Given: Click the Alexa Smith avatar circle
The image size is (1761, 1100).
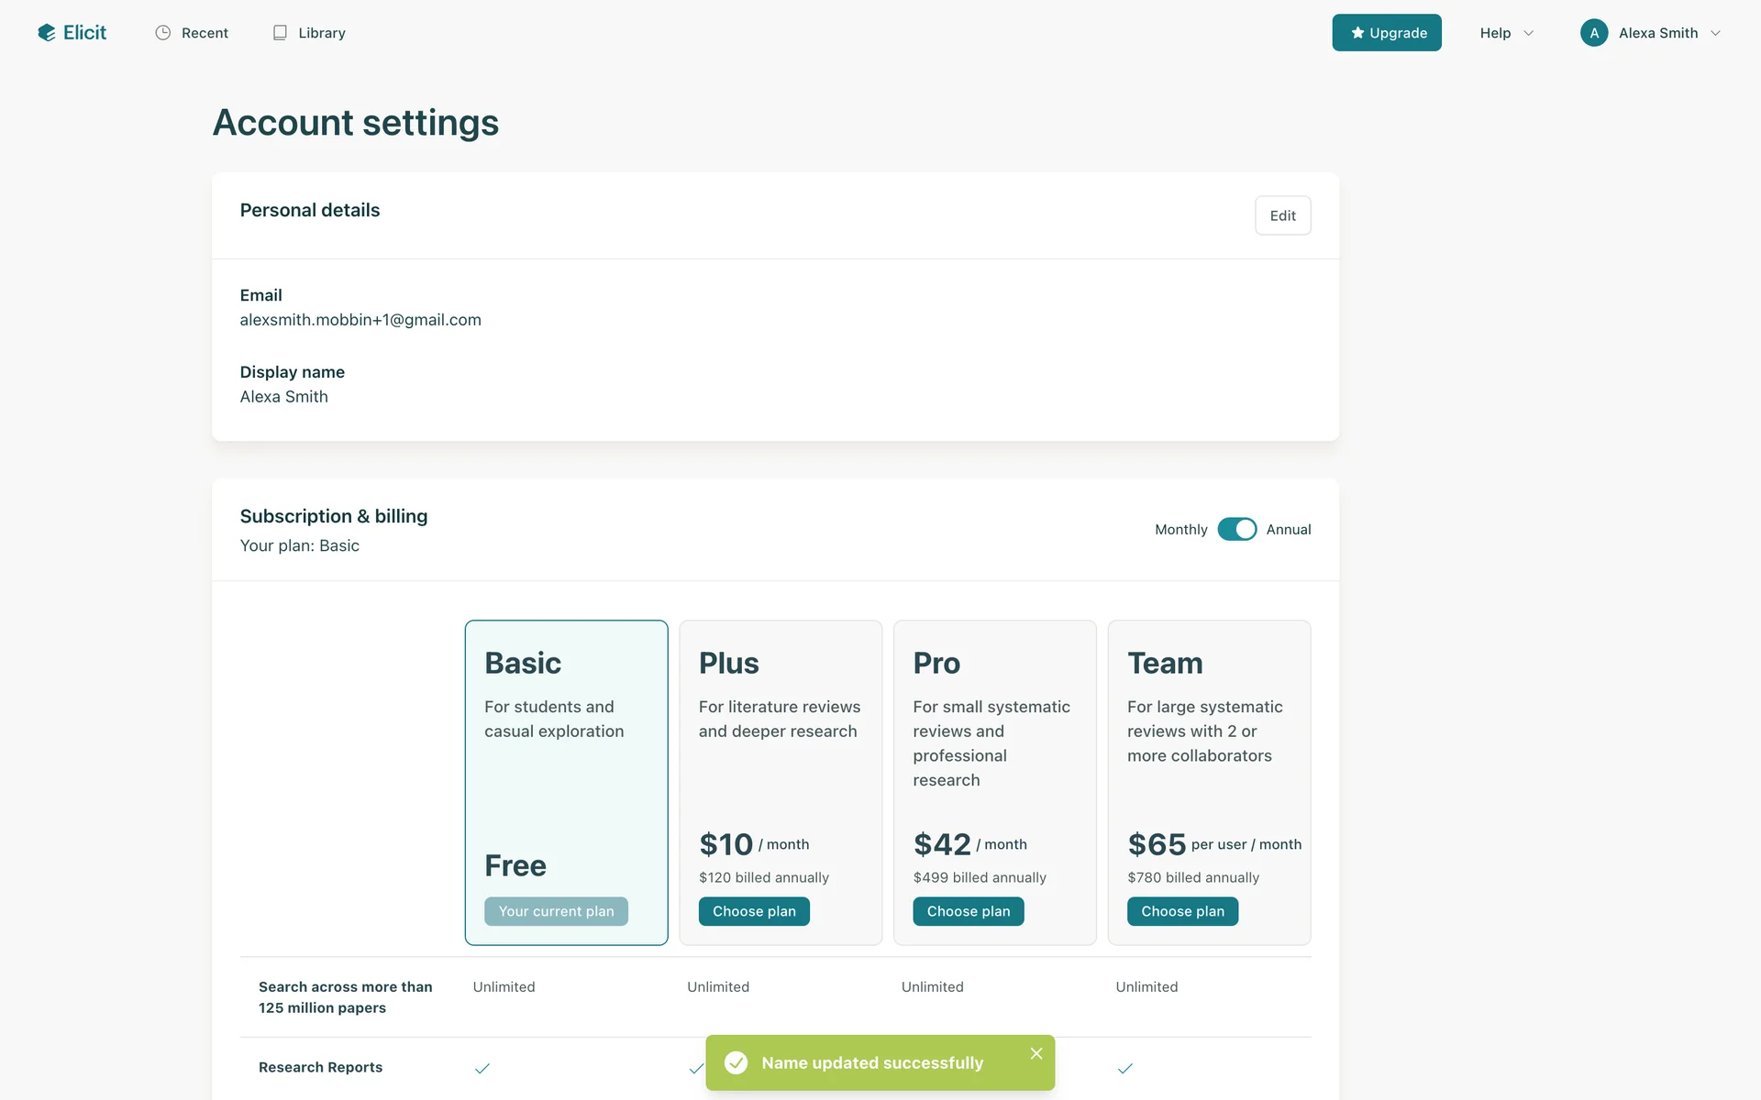Looking at the screenshot, I should (1594, 33).
